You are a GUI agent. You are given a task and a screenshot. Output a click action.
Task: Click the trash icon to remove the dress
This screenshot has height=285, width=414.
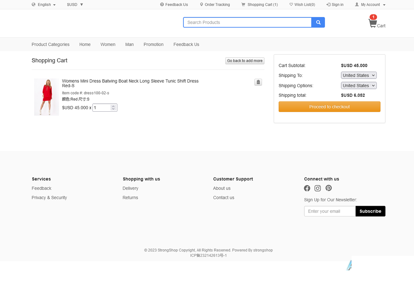(258, 82)
